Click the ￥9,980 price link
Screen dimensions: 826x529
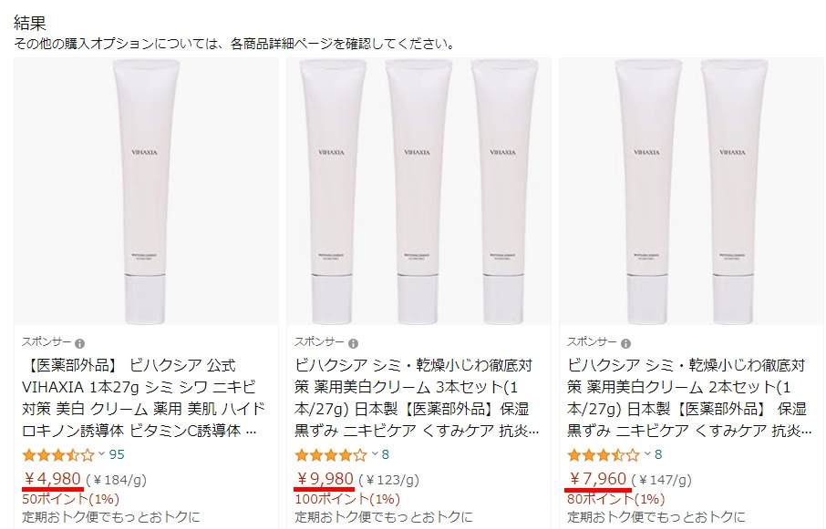click(x=325, y=479)
